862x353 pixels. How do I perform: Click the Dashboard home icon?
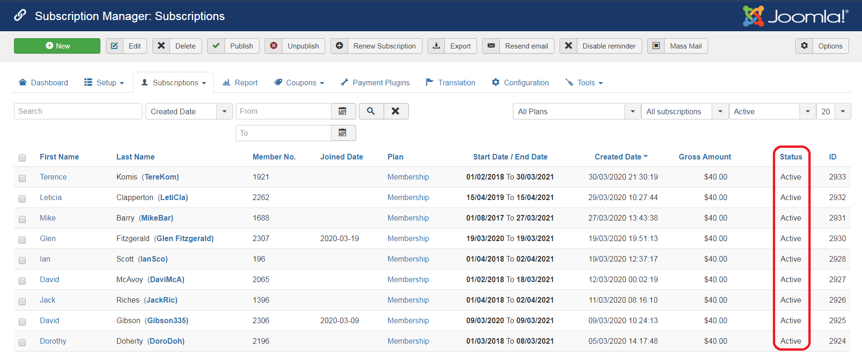click(x=22, y=83)
